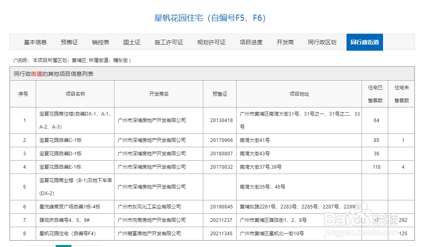Select the 规划许可证 tab
This screenshot has height=247, width=422.
coord(211,42)
